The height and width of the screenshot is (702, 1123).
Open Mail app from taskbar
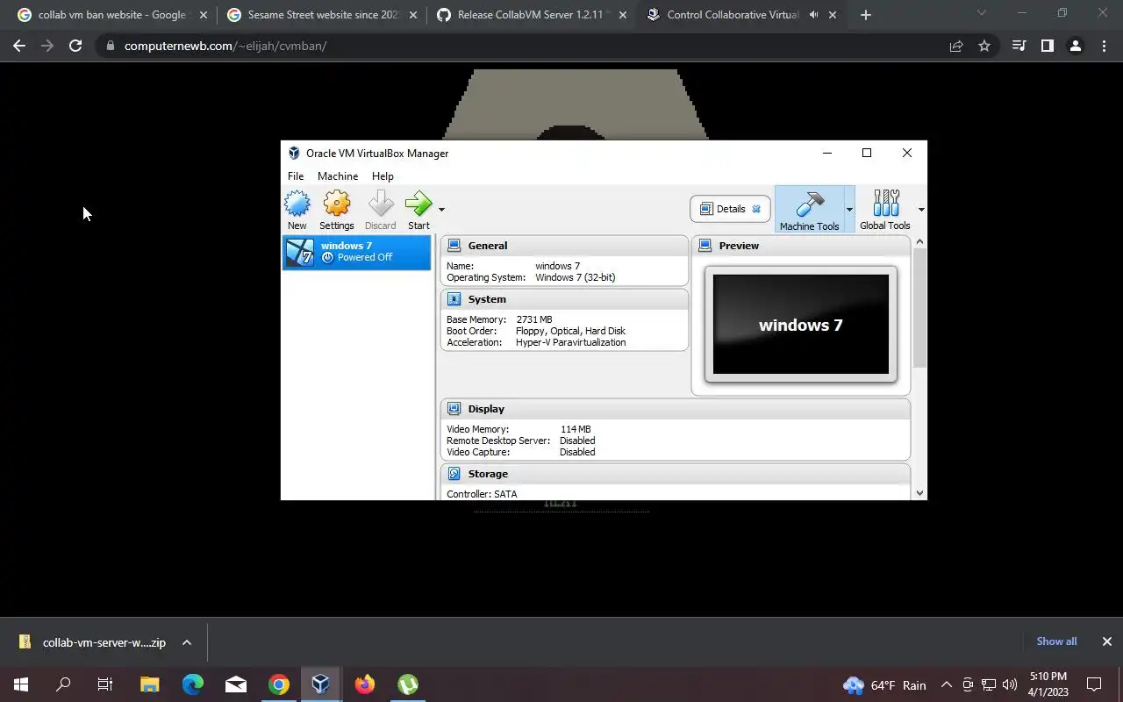coord(235,684)
